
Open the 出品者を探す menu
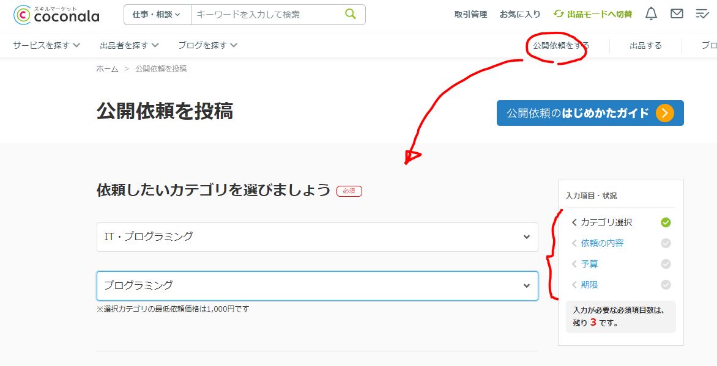(x=129, y=45)
